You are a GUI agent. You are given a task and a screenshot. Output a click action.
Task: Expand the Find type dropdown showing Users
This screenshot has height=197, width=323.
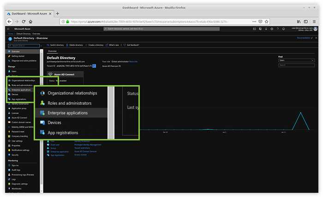click(296, 60)
